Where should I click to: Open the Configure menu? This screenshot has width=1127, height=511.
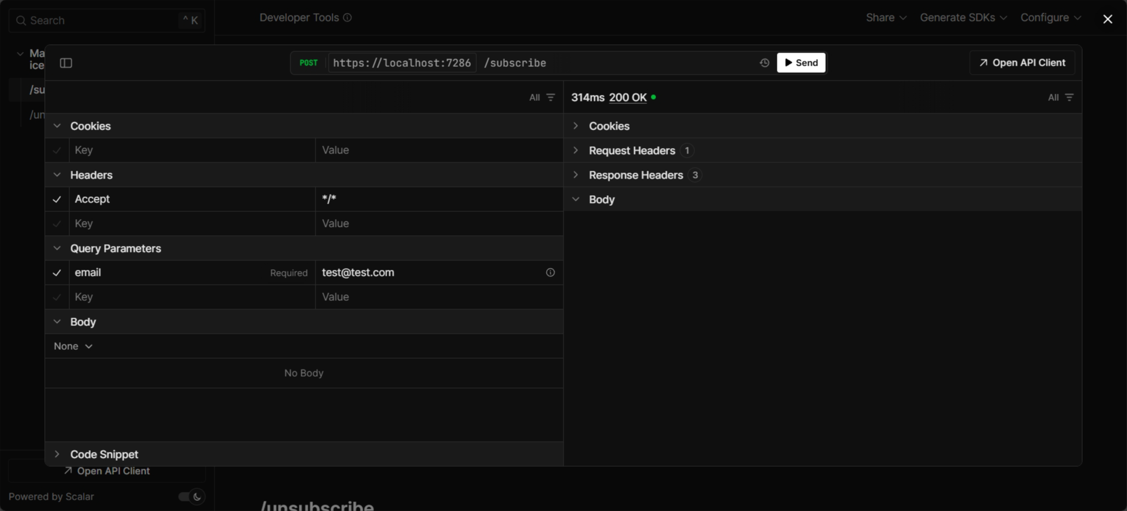tap(1051, 18)
